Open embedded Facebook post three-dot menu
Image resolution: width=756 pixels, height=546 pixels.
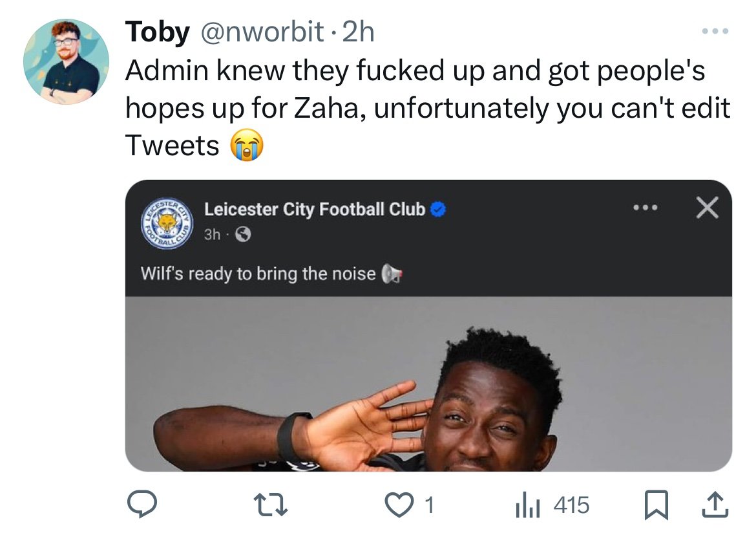tap(646, 208)
